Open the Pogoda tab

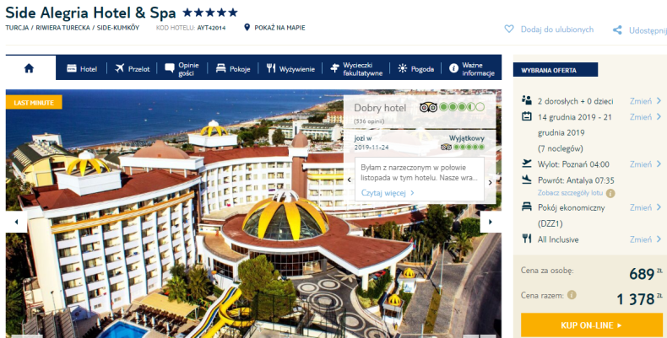pyautogui.click(x=415, y=69)
